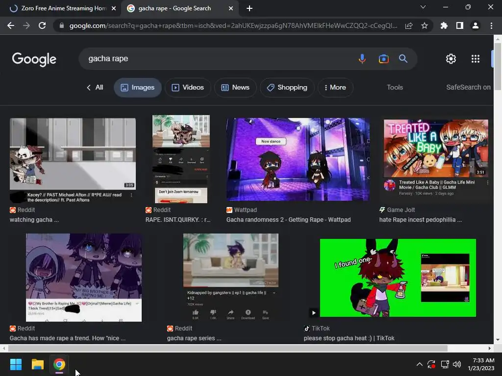Open the TikTok source link
Screen dimensions: 502x376
pos(317,329)
